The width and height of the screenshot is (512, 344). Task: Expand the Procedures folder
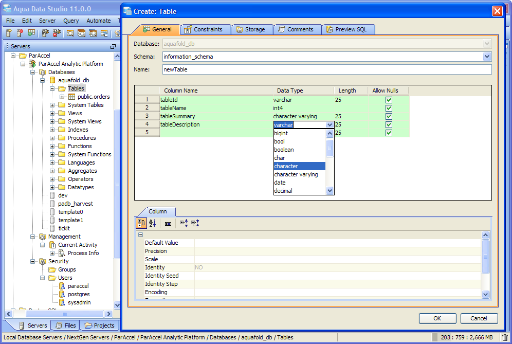[x=52, y=138]
